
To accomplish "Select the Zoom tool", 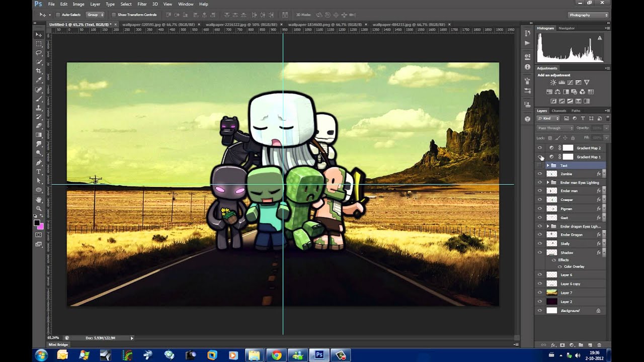I will pos(39,209).
